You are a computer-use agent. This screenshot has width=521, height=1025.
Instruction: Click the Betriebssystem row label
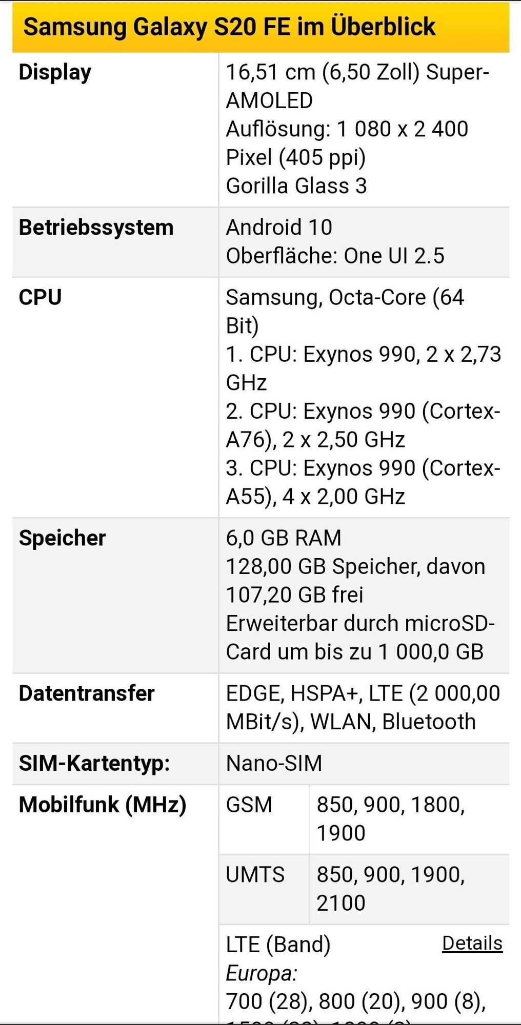(96, 228)
